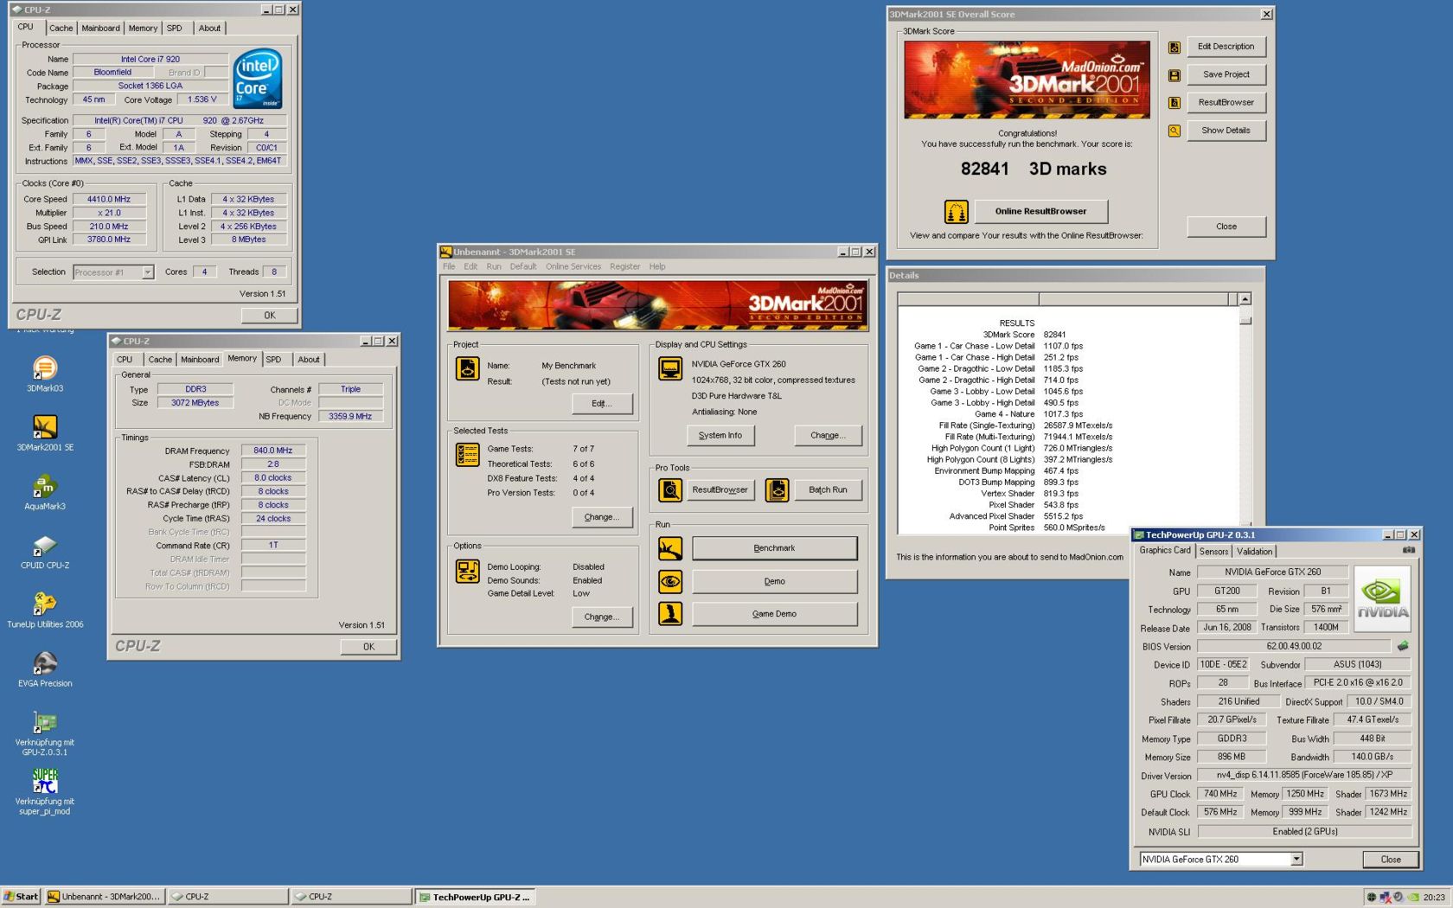Click the Close button in GPU-Z

click(x=1391, y=860)
